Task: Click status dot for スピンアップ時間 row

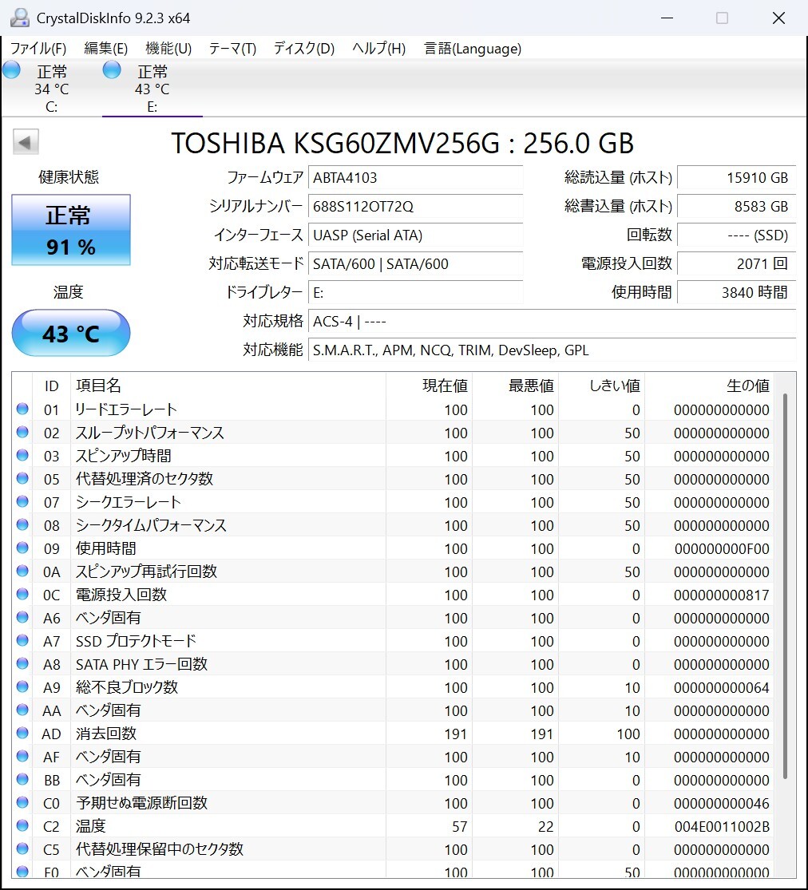Action: (x=22, y=455)
